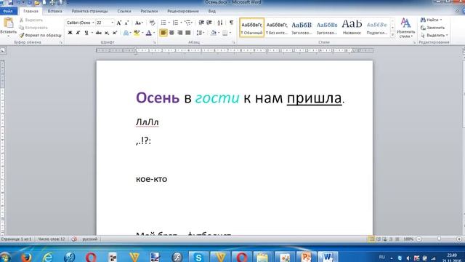Click the Replace (Заменить) command

433,28
